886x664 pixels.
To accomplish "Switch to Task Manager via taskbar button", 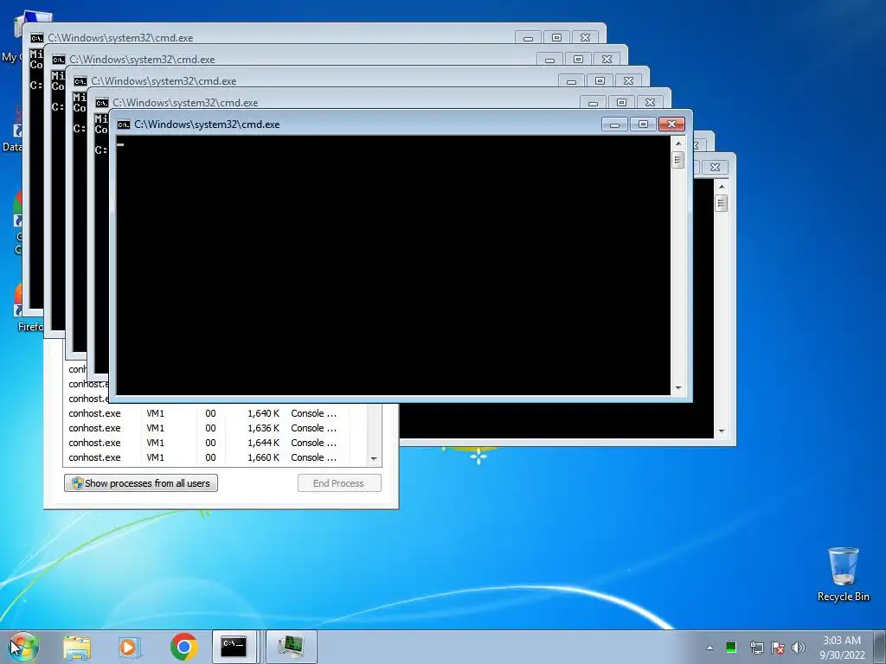I will point(291,647).
